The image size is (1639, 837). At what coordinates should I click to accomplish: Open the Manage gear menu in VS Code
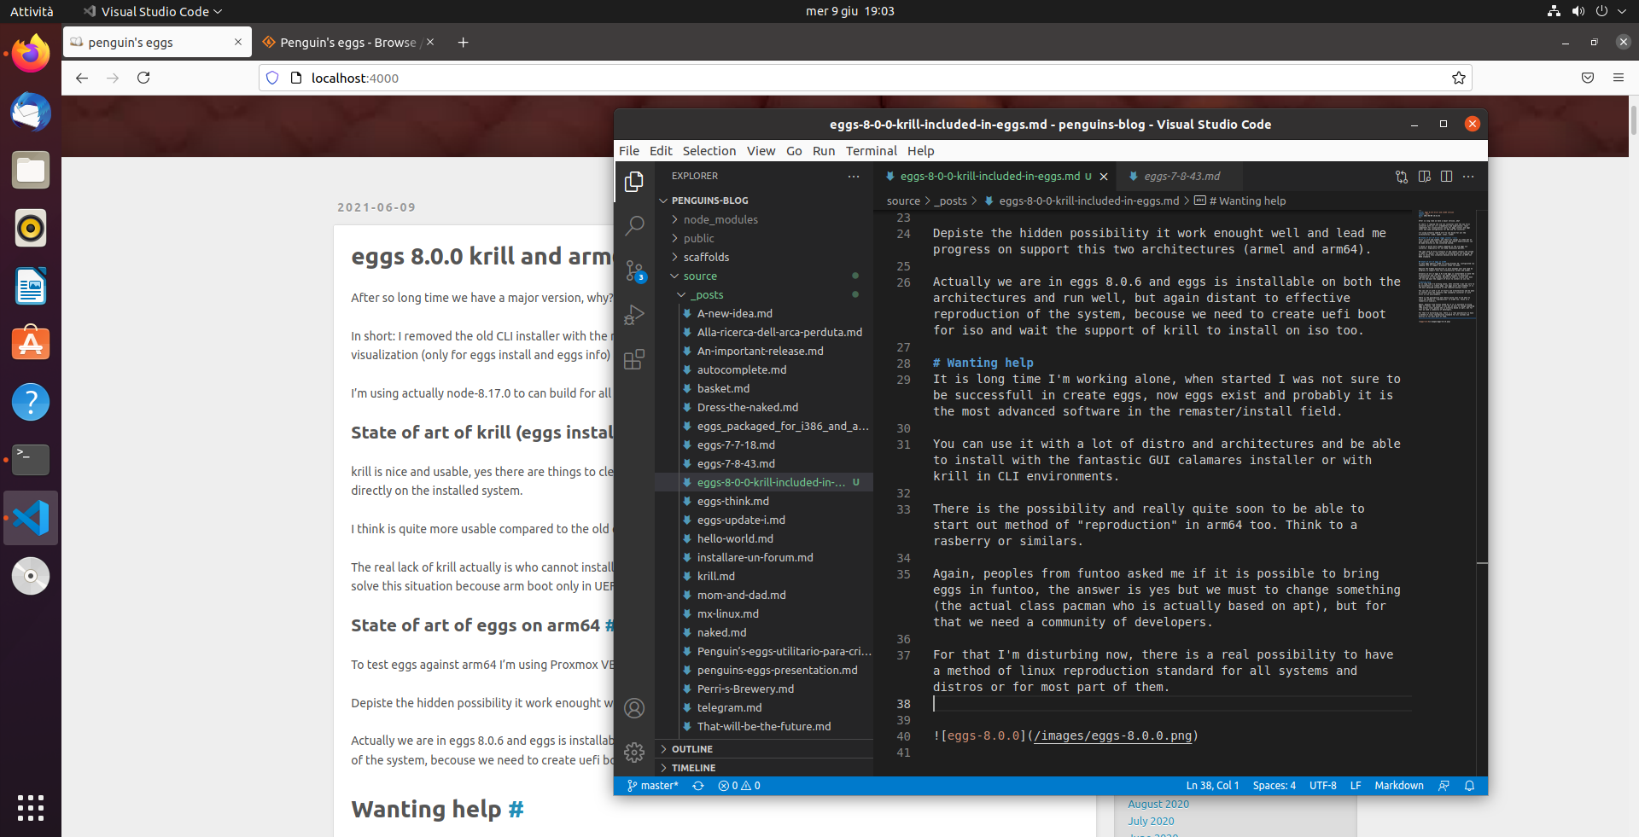click(x=634, y=753)
